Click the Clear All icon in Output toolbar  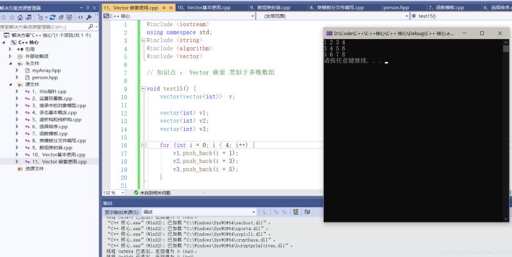(x=296, y=212)
